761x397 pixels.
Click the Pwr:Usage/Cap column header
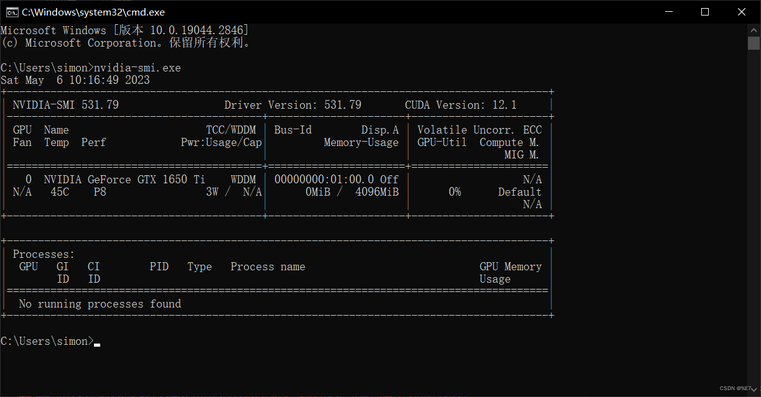(222, 142)
